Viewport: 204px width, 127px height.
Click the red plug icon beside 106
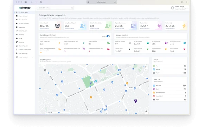(x=184, y=49)
